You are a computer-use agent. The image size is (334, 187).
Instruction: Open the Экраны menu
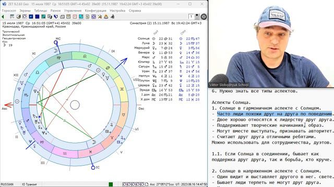(x=25, y=10)
